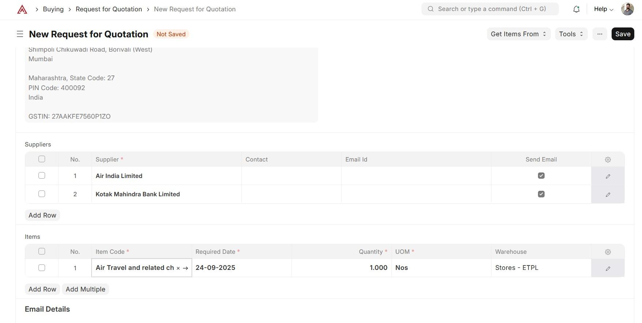Image resolution: width=642 pixels, height=323 pixels.
Task: Add Row to Items table
Action: (x=42, y=289)
